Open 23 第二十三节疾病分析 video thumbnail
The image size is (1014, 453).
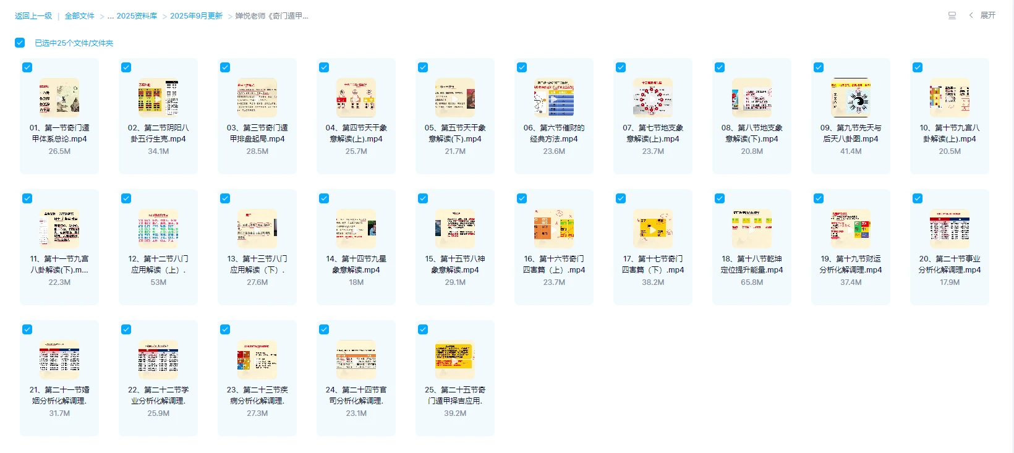(257, 360)
